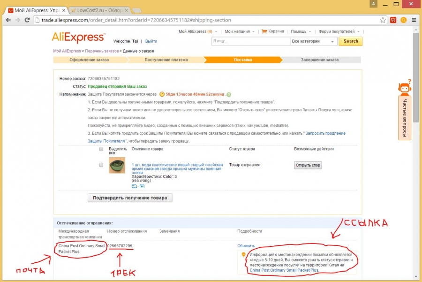Click the order number 72066345751182
422x282 pixels.
pyautogui.click(x=104, y=79)
